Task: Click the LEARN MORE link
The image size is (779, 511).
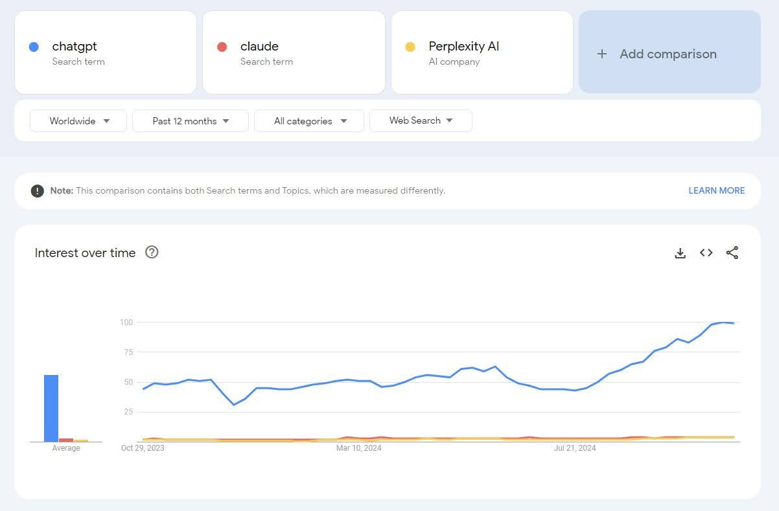Action: [x=717, y=190]
